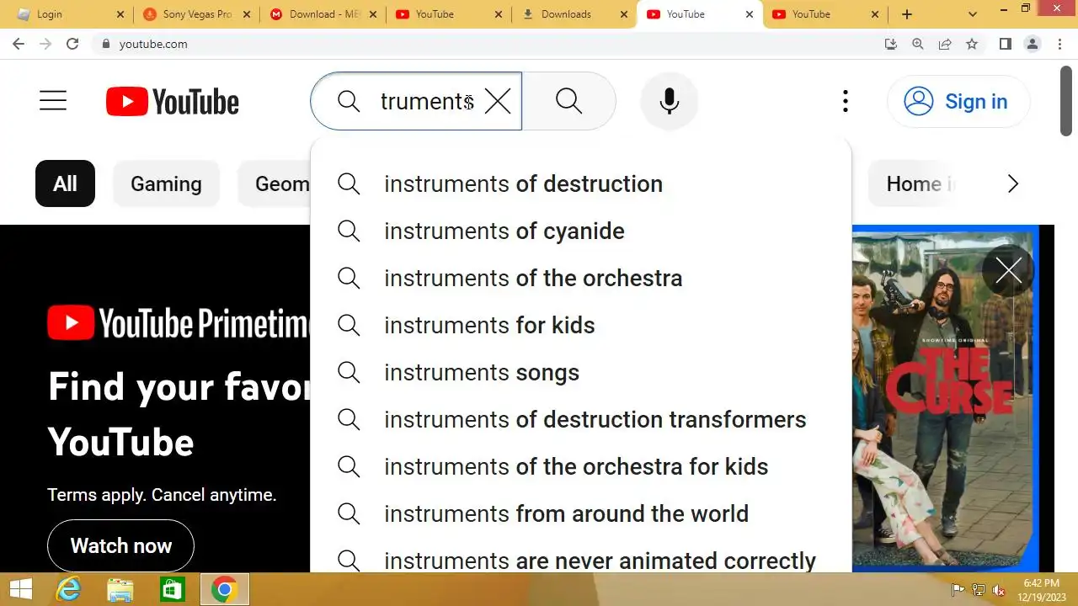Image resolution: width=1078 pixels, height=606 pixels.
Task: Clear the search query with X
Action: [x=498, y=102]
